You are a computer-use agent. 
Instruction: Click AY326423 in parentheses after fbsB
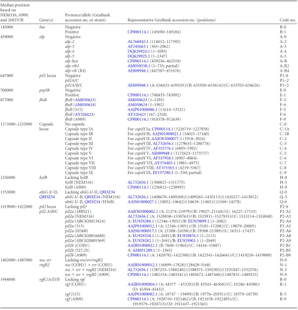(84, 114)
